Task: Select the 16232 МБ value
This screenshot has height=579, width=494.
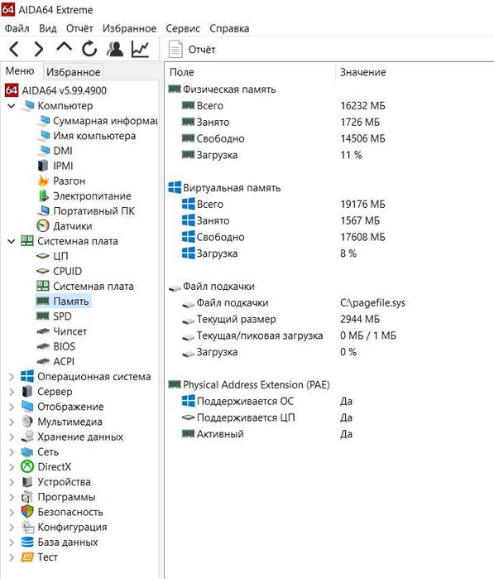Action: coord(362,106)
